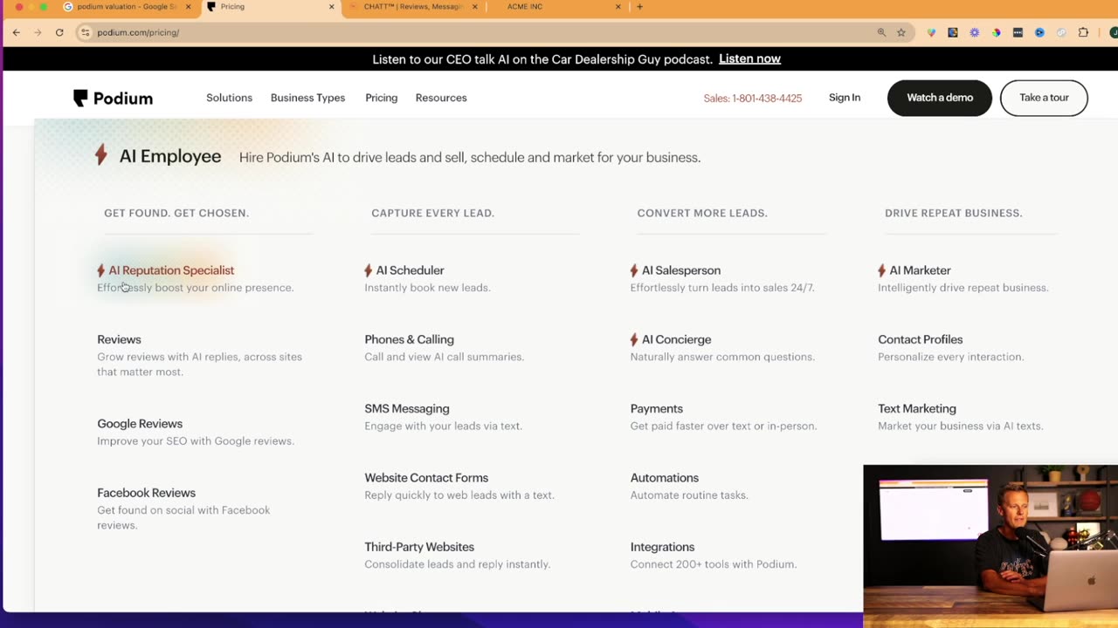Click the Take a tour button
The image size is (1118, 628).
pos(1044,98)
